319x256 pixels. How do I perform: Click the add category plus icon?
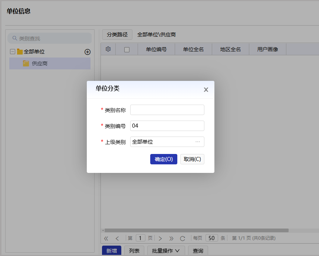[x=88, y=52]
